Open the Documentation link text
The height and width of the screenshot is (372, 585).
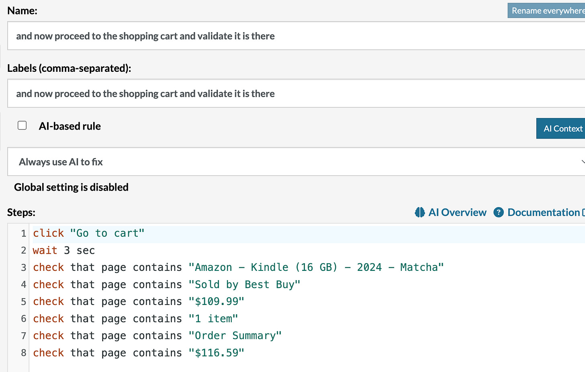543,212
